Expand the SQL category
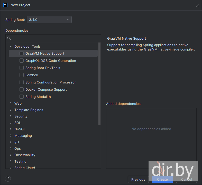Viewport: 202px width, 185px height. point(11,123)
